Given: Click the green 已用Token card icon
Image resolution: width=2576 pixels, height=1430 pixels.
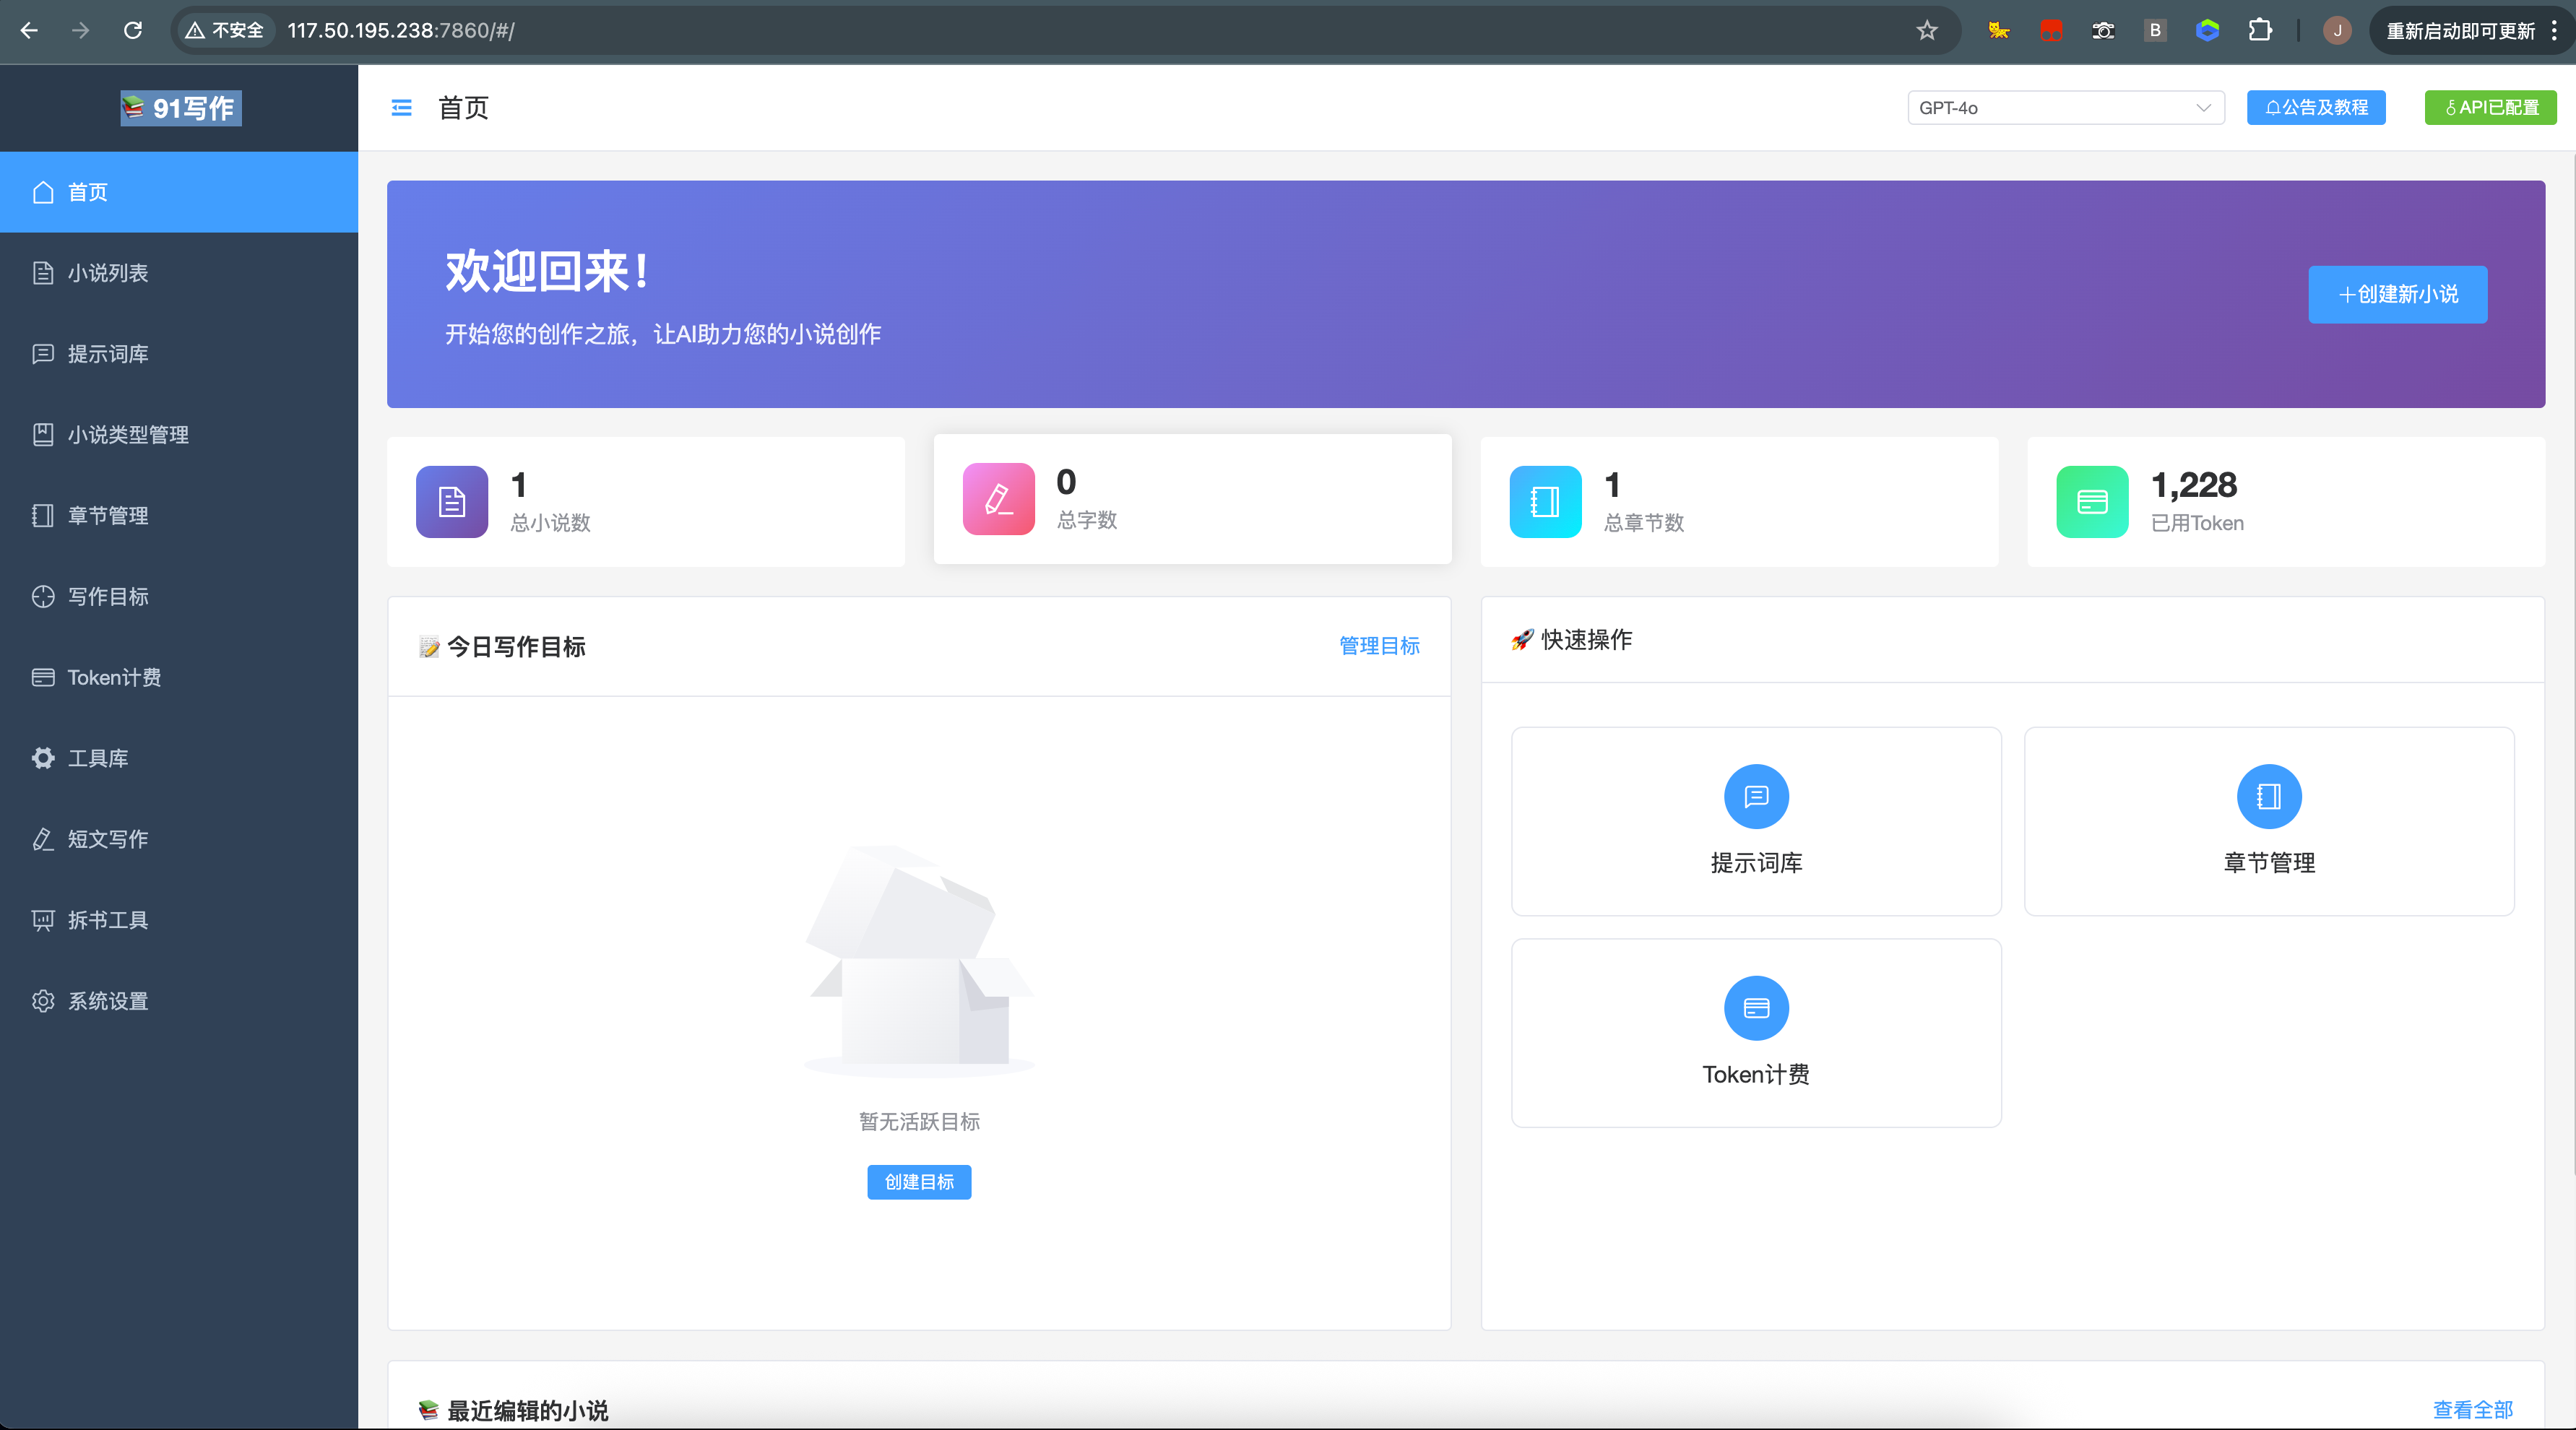Looking at the screenshot, I should [2092, 502].
